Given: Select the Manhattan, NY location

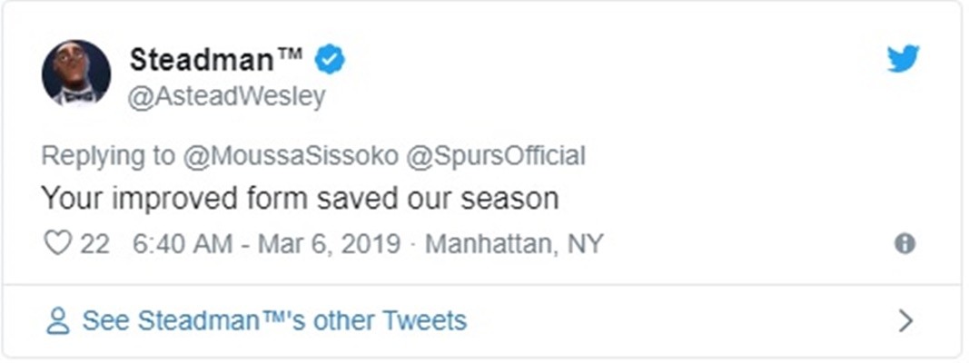Looking at the screenshot, I should tap(515, 243).
